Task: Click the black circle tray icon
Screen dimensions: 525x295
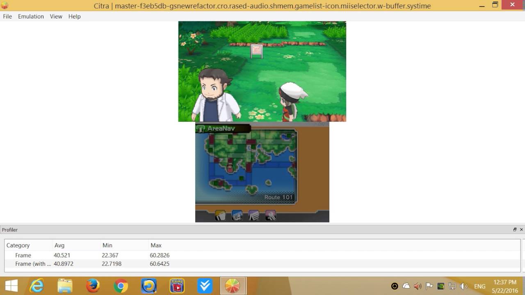Action: point(395,286)
